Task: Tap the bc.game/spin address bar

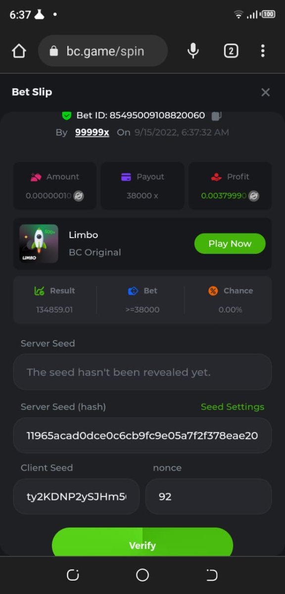Action: tap(103, 51)
